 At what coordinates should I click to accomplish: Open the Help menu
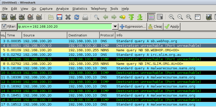(x=125, y=9)
